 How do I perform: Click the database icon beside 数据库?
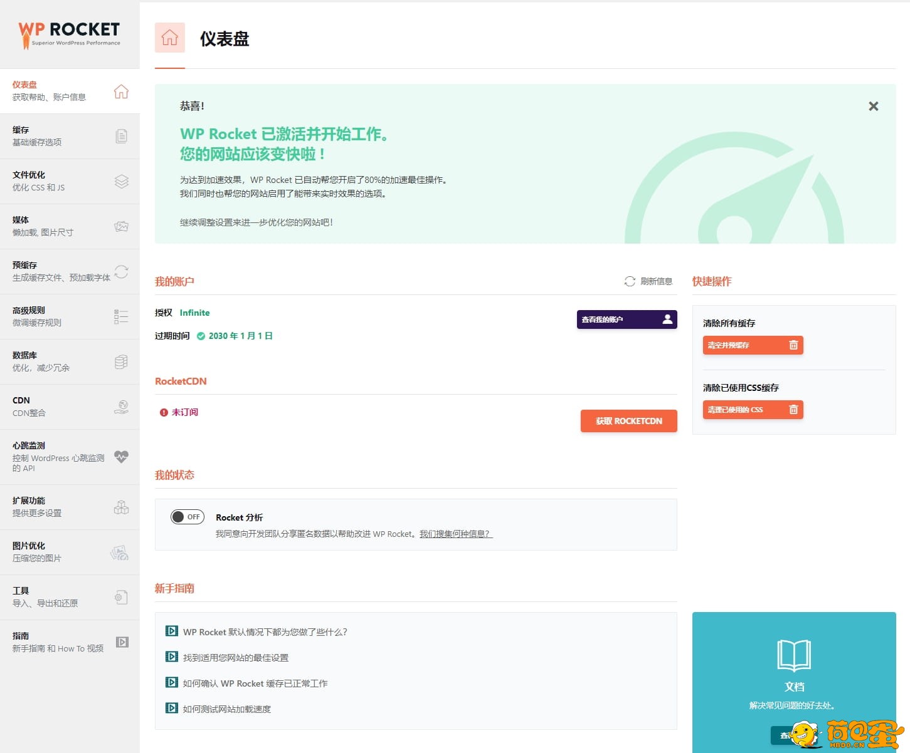coord(122,361)
